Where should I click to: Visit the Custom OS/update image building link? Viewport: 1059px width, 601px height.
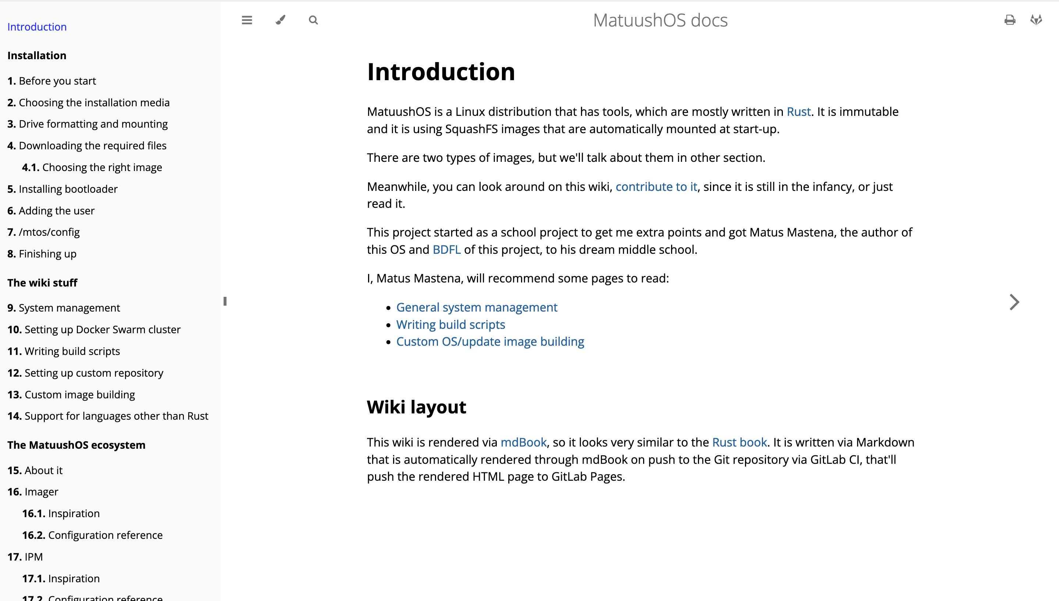(x=490, y=341)
